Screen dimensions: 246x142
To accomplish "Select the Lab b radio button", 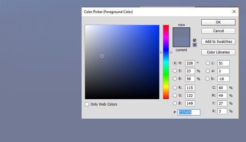I will [207, 79].
